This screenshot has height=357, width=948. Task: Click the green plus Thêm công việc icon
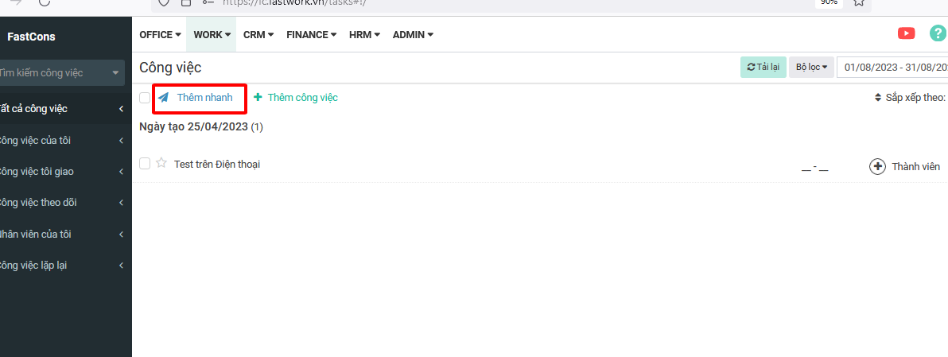(258, 97)
